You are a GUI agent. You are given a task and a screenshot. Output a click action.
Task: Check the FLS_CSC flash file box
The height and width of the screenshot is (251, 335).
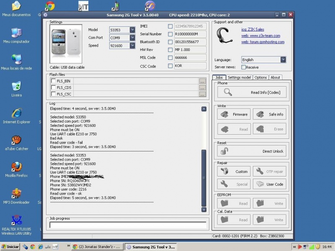click(x=53, y=94)
